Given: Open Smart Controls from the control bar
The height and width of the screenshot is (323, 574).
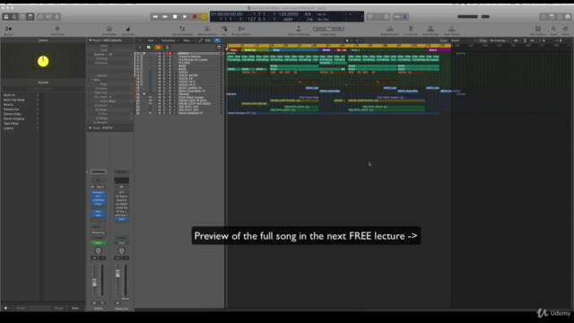Looking at the screenshot, I should pos(40,16).
